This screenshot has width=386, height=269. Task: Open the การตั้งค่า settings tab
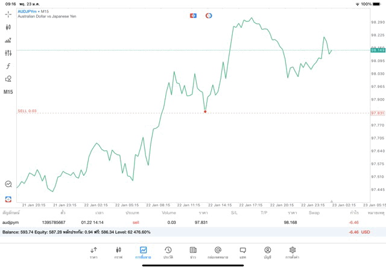[x=293, y=252]
